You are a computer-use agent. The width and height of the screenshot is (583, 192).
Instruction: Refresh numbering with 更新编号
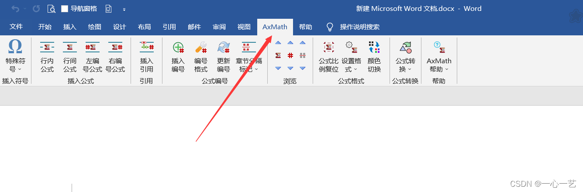pyautogui.click(x=224, y=56)
